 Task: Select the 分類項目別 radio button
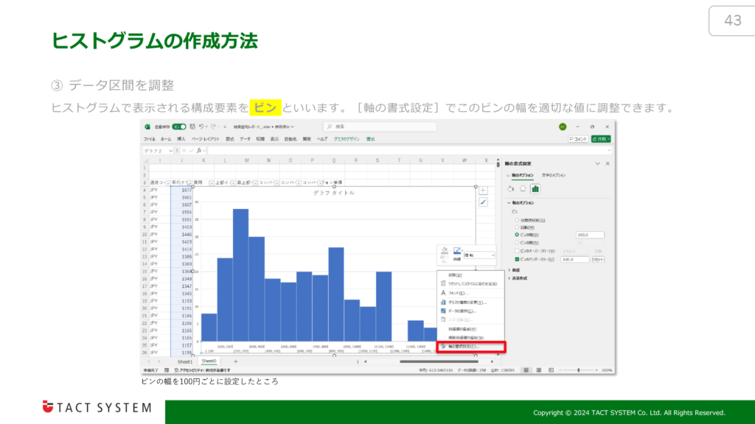point(517,221)
